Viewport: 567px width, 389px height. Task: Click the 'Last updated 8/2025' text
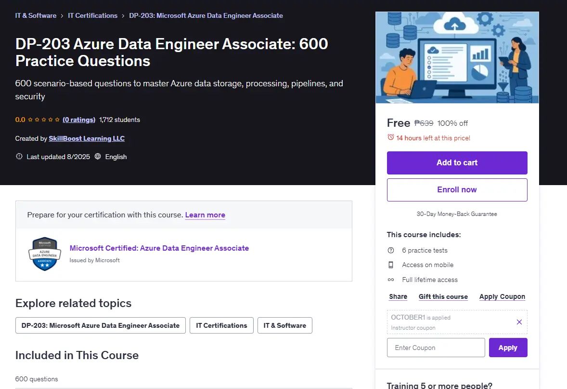(58, 157)
